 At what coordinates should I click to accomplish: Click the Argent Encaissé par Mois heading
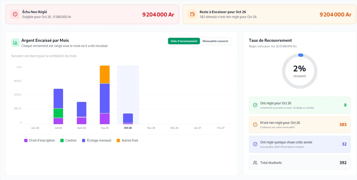pos(45,40)
